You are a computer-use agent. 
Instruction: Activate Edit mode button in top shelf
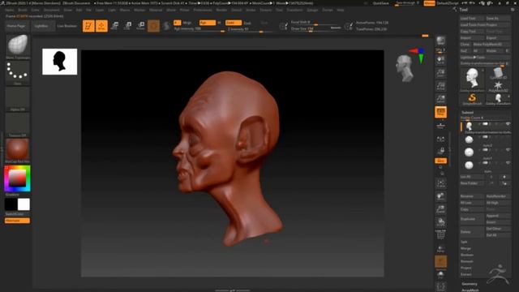click(88, 26)
